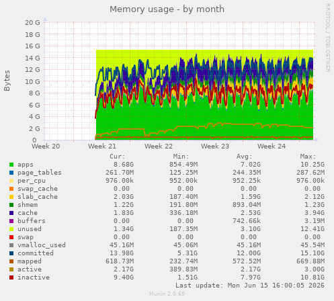Select the 'cache' legend label
Image resolution: width=334 pixels, height=301 pixels.
pyautogui.click(x=28, y=213)
